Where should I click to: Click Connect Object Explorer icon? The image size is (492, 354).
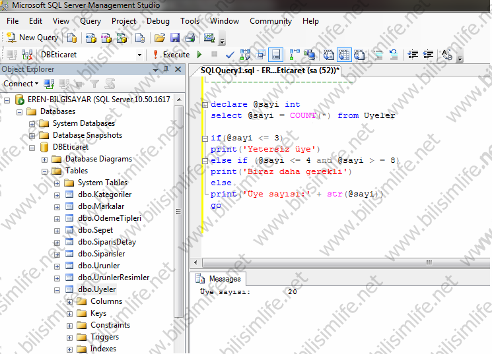point(49,84)
